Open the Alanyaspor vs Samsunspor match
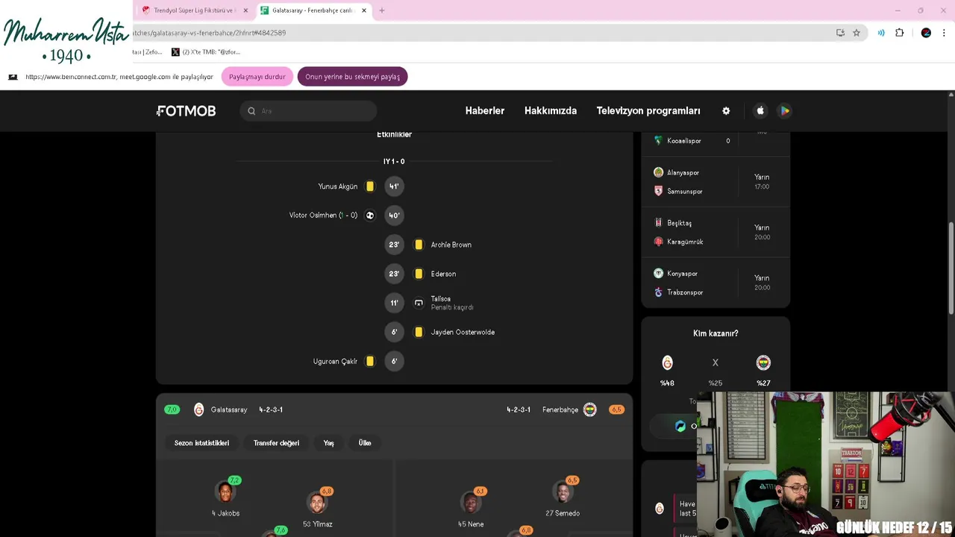This screenshot has width=955, height=537. click(716, 182)
